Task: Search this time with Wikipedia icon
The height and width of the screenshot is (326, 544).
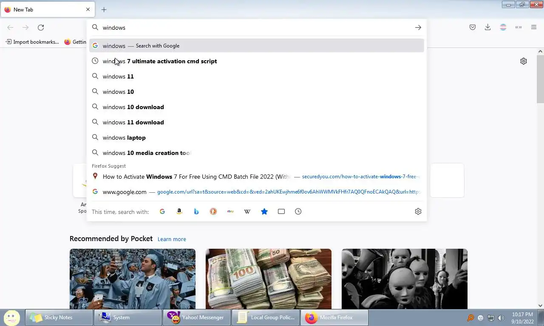Action: pos(247,211)
